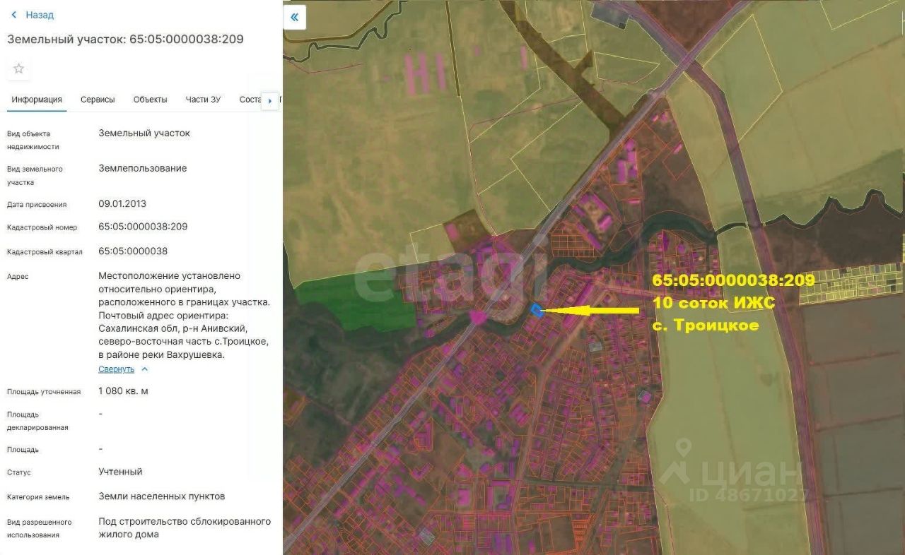
Task: Collapse the side panel with double chevron
Action: 294,18
